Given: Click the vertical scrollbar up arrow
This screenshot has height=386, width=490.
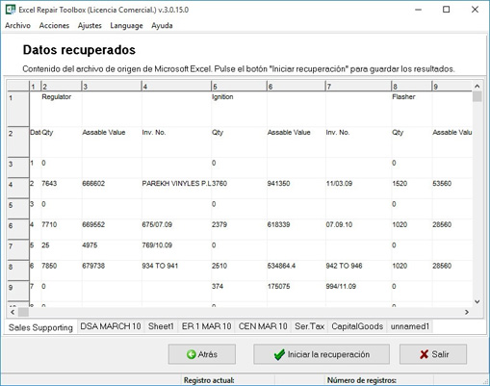Looking at the screenshot, I should 477,86.
